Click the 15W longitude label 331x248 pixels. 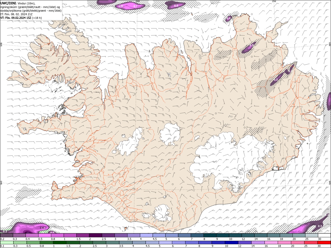[x=274, y=1]
